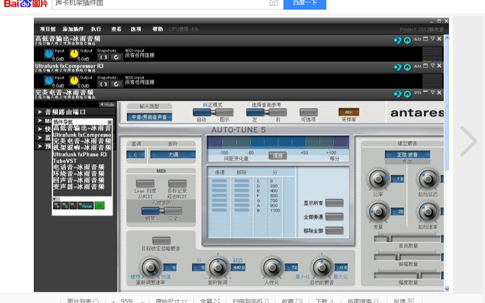Image resolution: width=485 pixels, height=303 pixels.
Task: Click the bypass icon on Ultrafunk fxCompressor R3 row
Action: click(398, 67)
